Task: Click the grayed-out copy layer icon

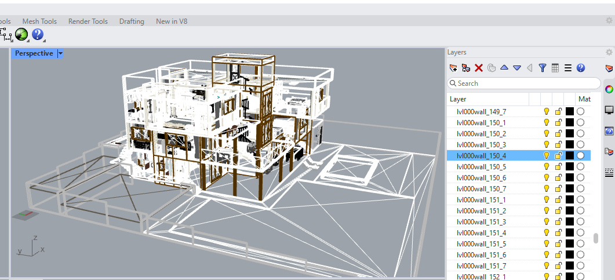Action: (x=492, y=68)
